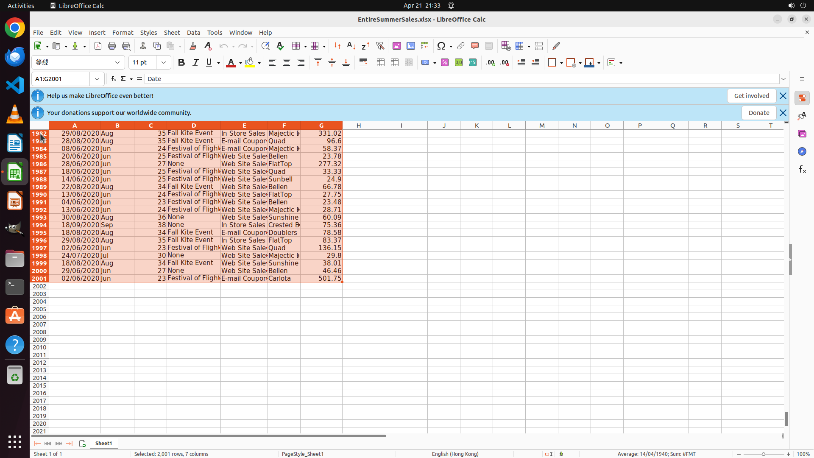Expand the Name Box dropdown
814x458 pixels.
point(97,79)
